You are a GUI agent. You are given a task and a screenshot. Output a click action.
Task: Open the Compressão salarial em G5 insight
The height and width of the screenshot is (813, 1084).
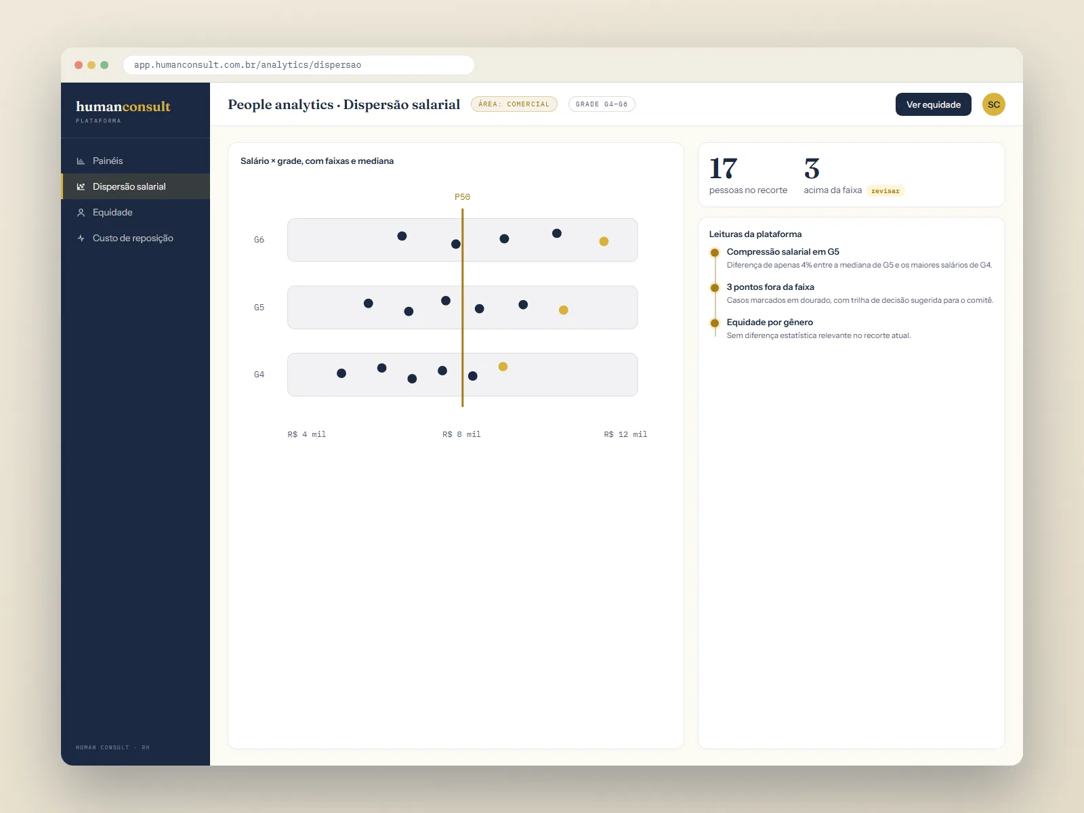(859, 258)
